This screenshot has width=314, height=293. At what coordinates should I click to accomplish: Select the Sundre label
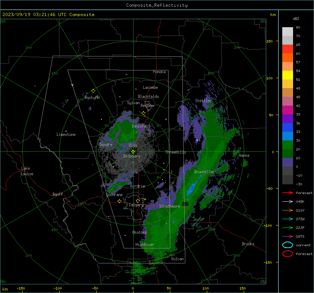coord(106,144)
